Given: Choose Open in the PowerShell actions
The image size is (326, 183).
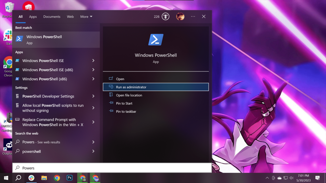Looking at the screenshot, I should point(156,79).
